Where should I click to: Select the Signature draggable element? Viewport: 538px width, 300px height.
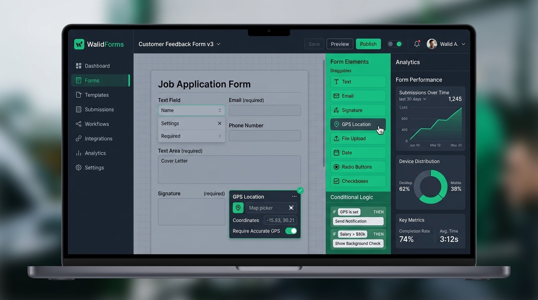[358, 110]
